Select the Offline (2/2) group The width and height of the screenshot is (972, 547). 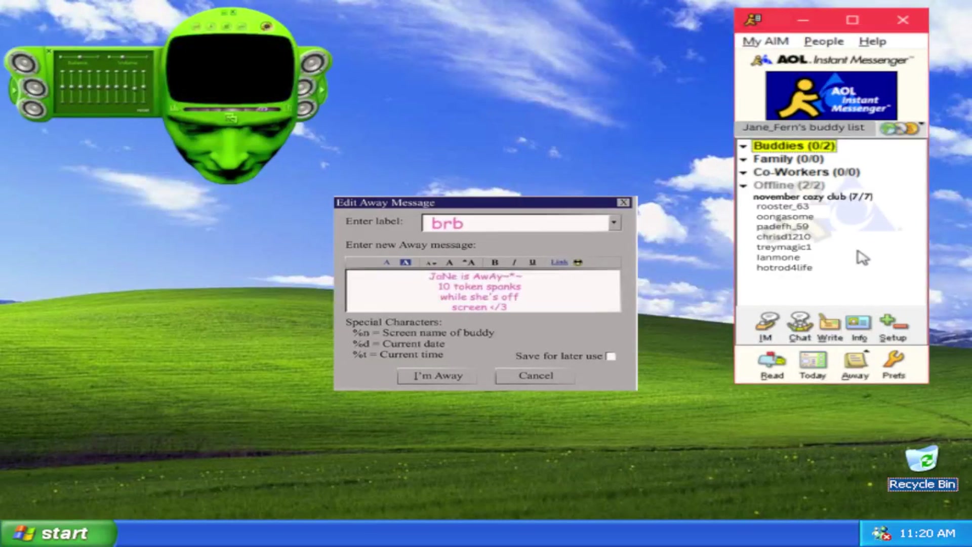[789, 185]
